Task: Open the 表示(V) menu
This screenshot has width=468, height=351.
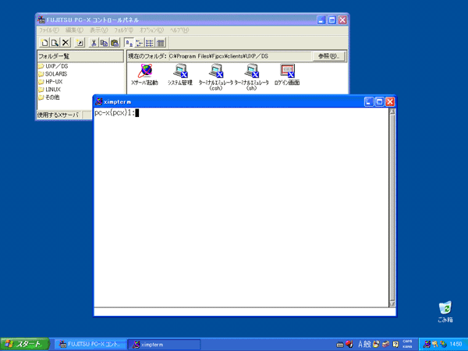Action: pyautogui.click(x=99, y=30)
